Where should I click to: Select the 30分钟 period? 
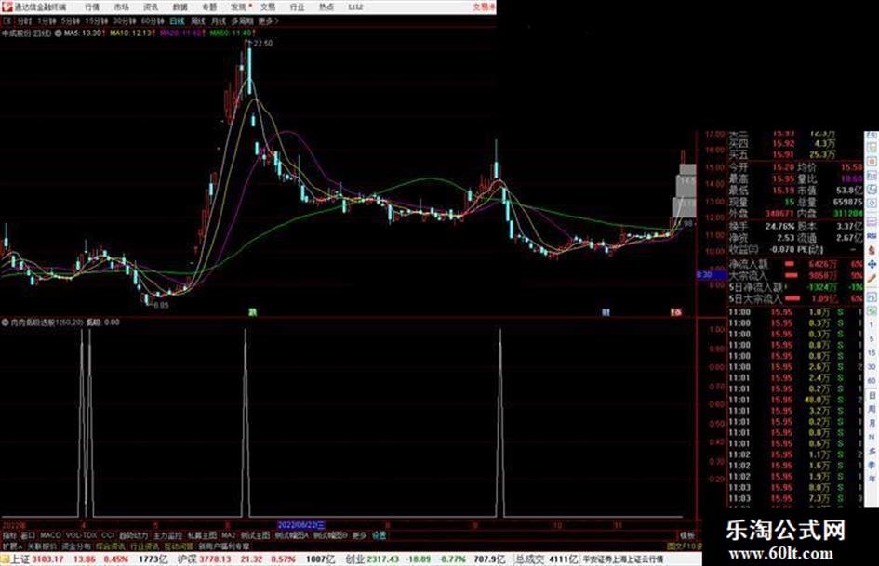click(124, 20)
